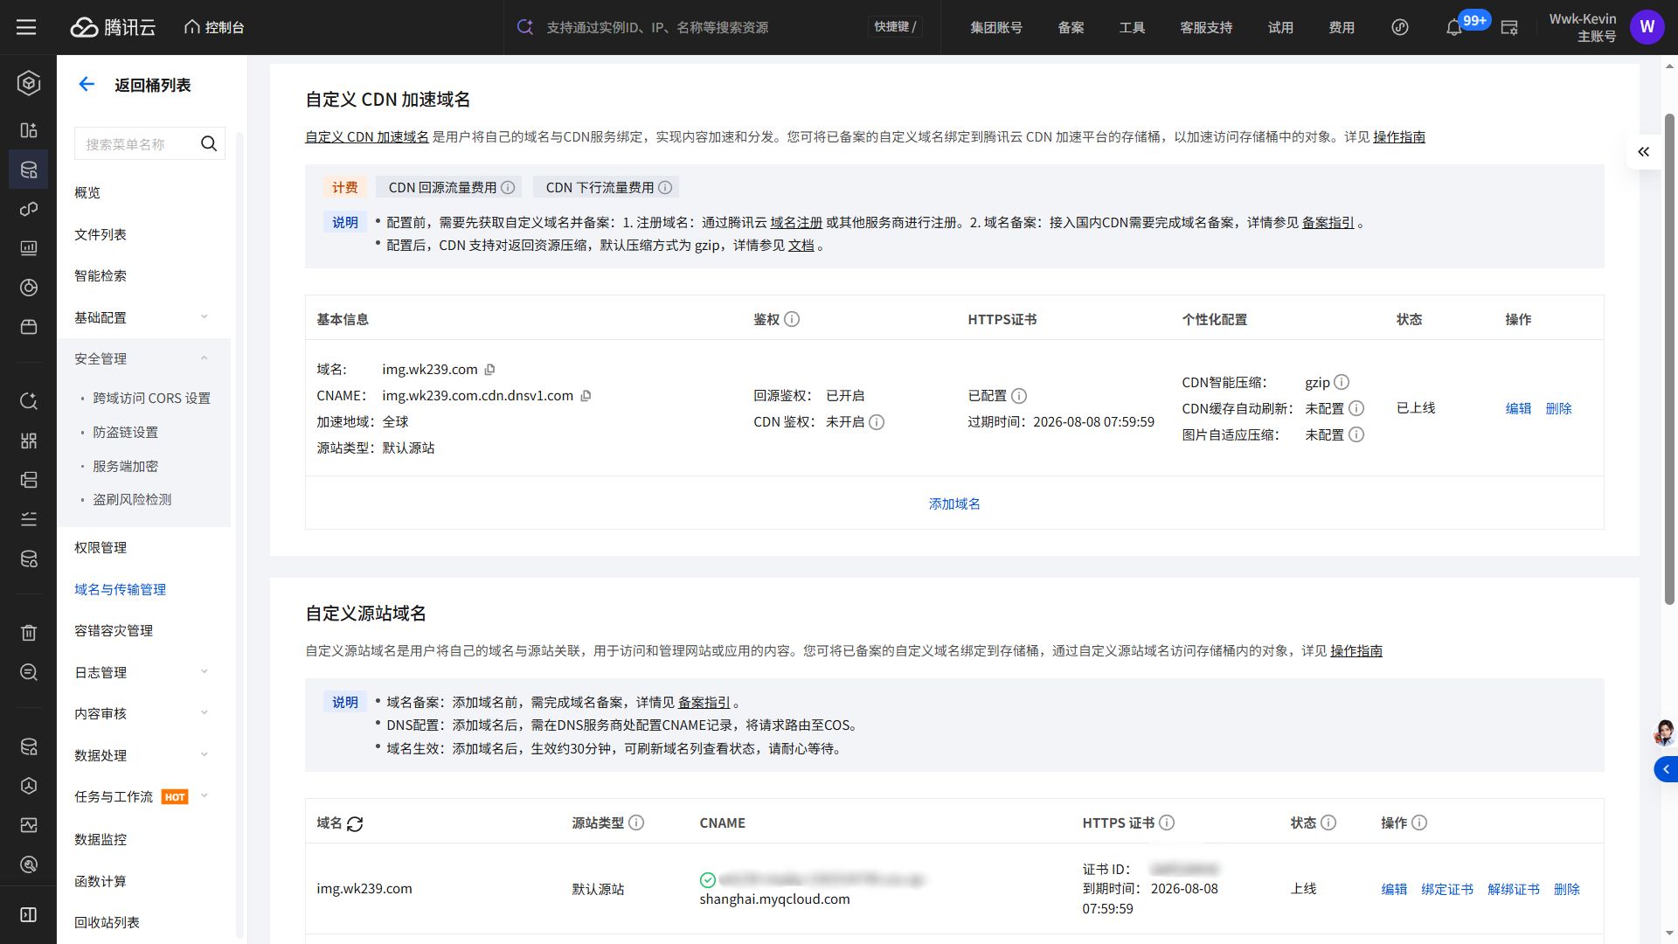Open the hamburger main menu
The width and height of the screenshot is (1678, 944).
(x=26, y=27)
